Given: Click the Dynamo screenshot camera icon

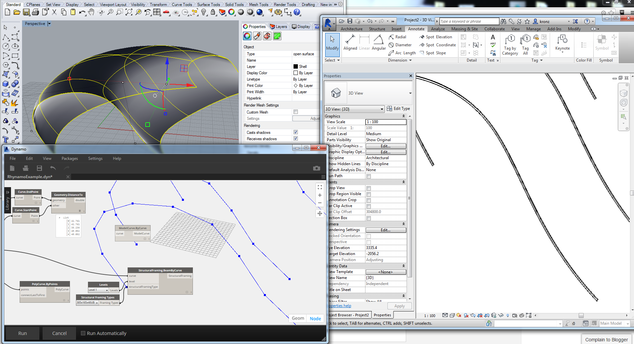Looking at the screenshot, I should click(x=316, y=168).
